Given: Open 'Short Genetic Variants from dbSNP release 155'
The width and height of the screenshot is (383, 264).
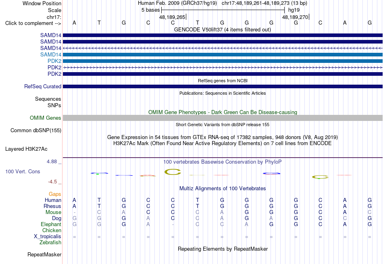Looking at the screenshot, I should click(x=223, y=125).
